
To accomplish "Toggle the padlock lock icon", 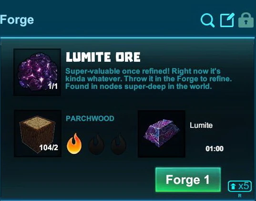I will point(246,20).
